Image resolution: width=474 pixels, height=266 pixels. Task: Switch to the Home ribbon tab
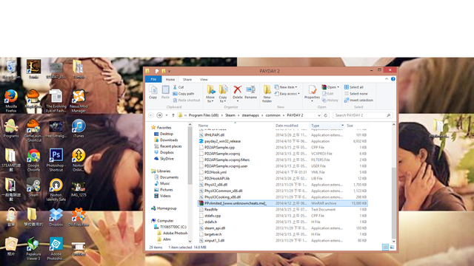(170, 79)
